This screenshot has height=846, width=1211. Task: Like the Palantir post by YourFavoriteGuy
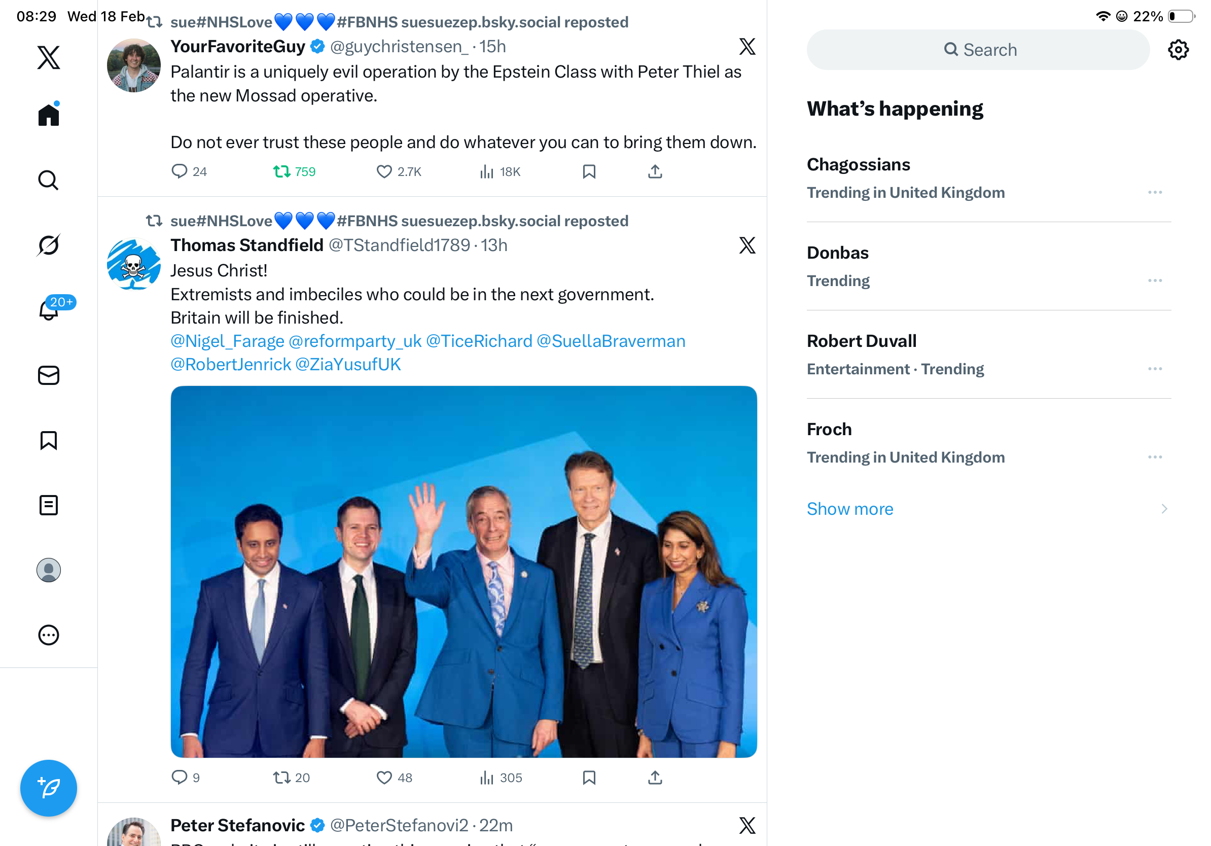(384, 172)
